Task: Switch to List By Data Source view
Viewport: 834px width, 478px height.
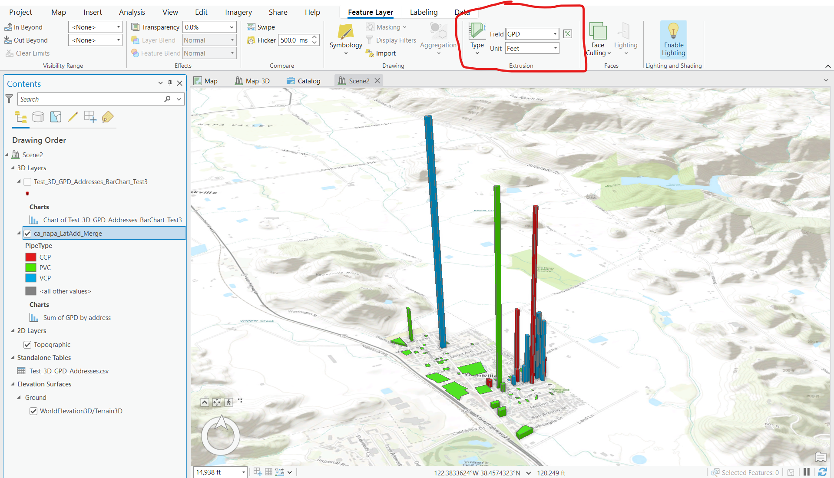Action: pyautogui.click(x=38, y=117)
